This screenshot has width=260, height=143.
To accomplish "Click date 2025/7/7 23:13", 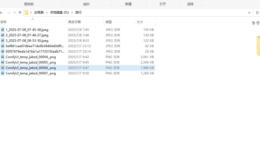I will 79,46.
